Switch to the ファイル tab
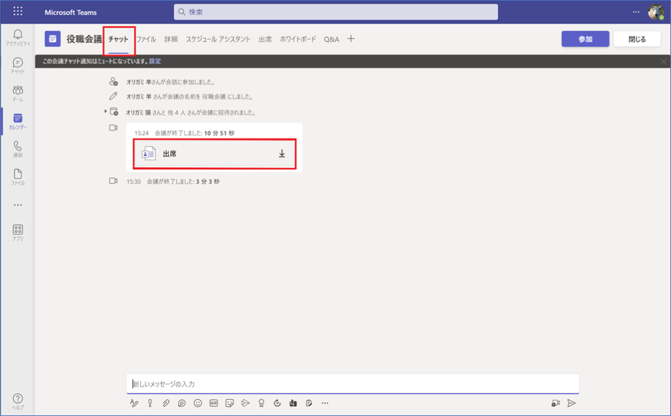 click(145, 39)
